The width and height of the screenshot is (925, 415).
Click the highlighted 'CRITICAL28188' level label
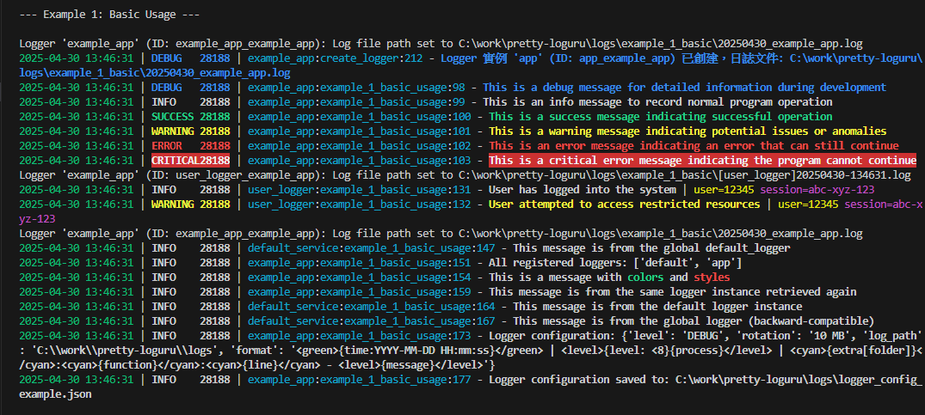click(x=190, y=161)
